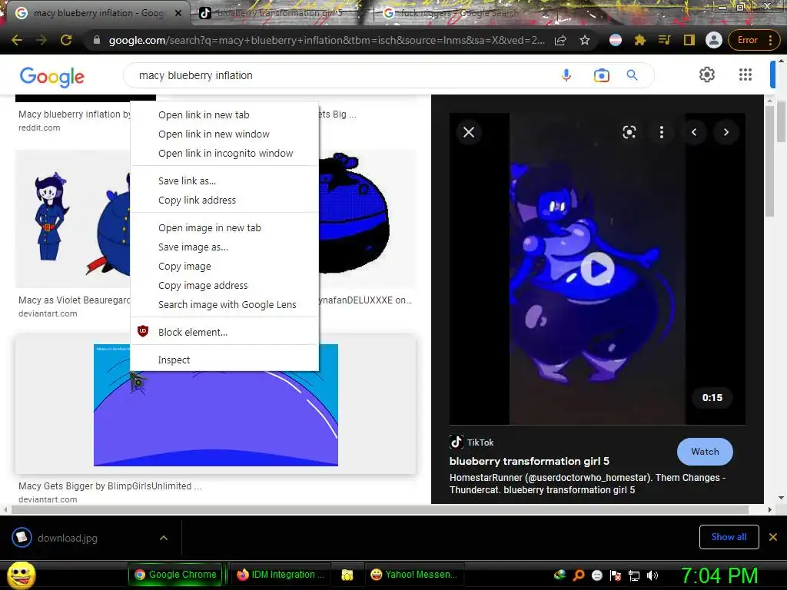Click the deviantart Macy Violet thumbnail
787x590 pixels.
(x=73, y=219)
